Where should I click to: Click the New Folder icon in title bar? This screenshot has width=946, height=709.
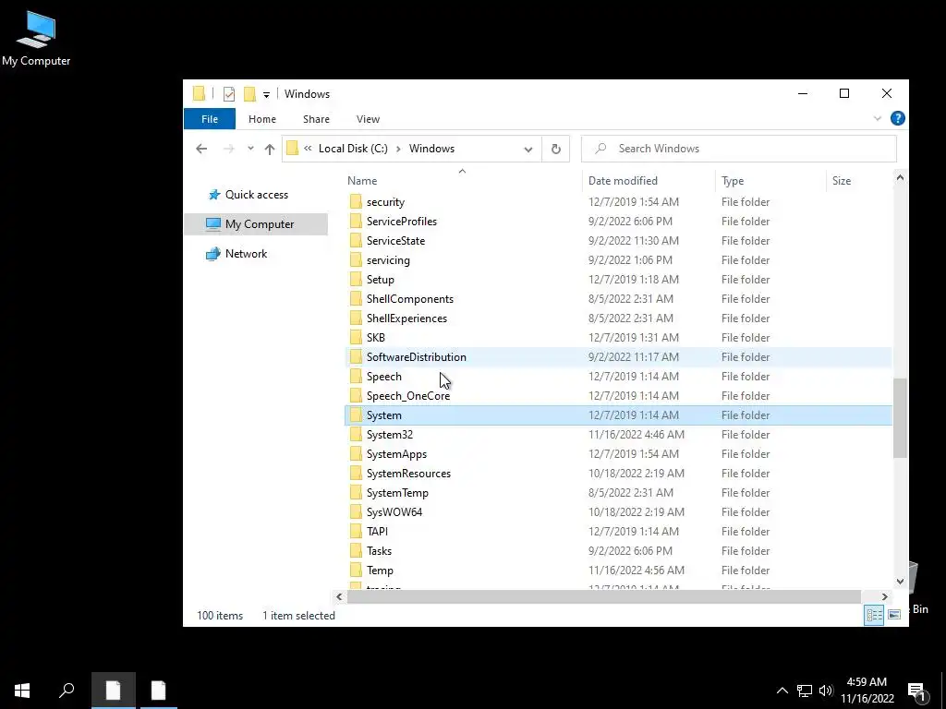(x=249, y=94)
